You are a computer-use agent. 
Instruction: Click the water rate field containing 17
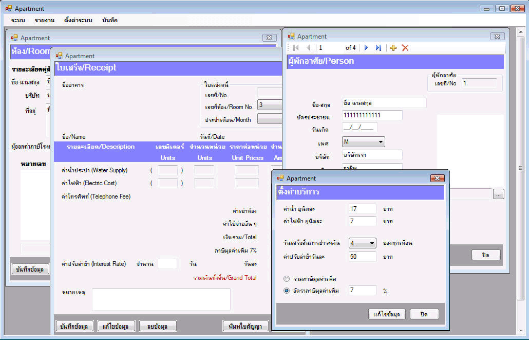363,209
